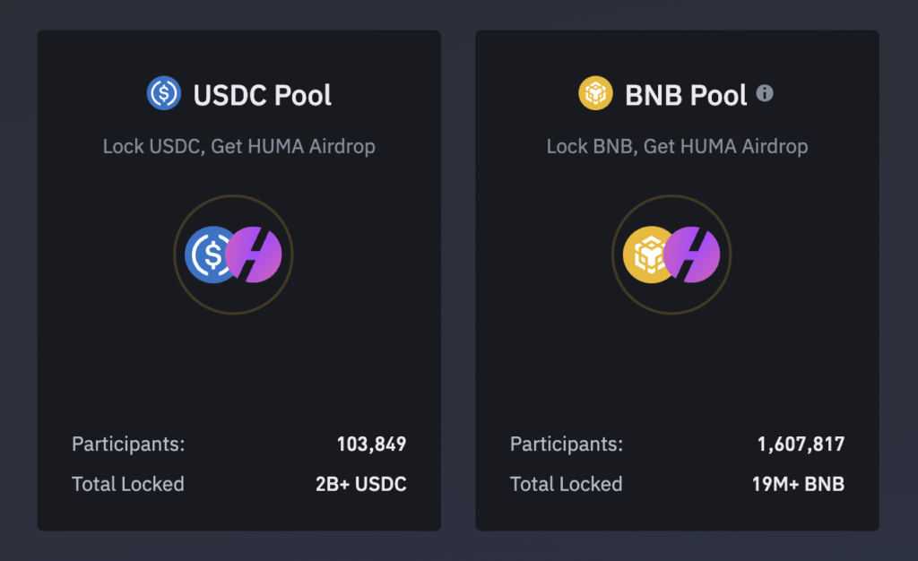
Task: Click the Total Locked label in the USDC card
Action: point(128,485)
